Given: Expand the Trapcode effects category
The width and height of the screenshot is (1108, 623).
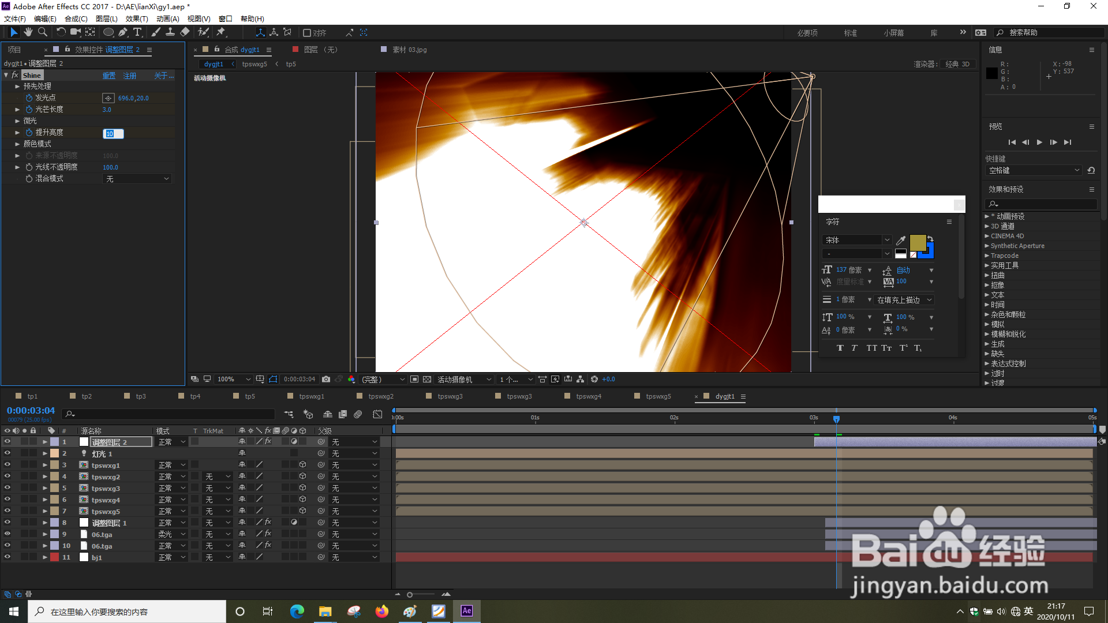Looking at the screenshot, I should pos(987,256).
